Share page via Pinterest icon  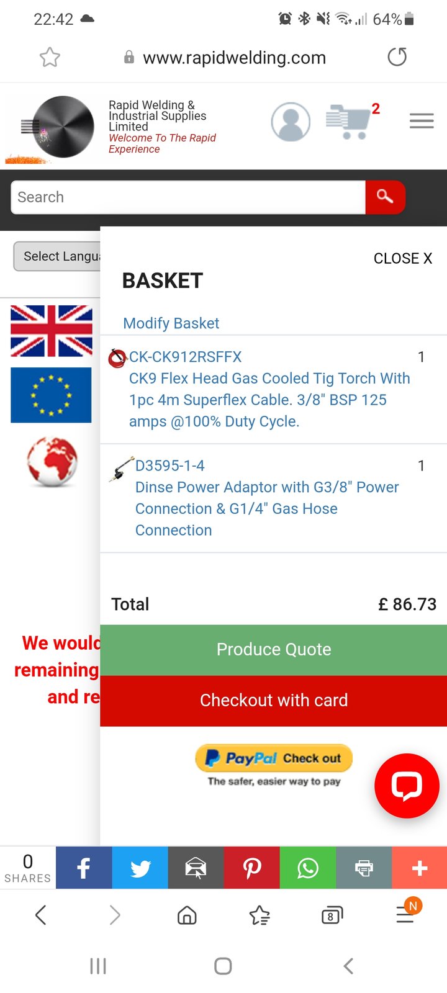(251, 868)
